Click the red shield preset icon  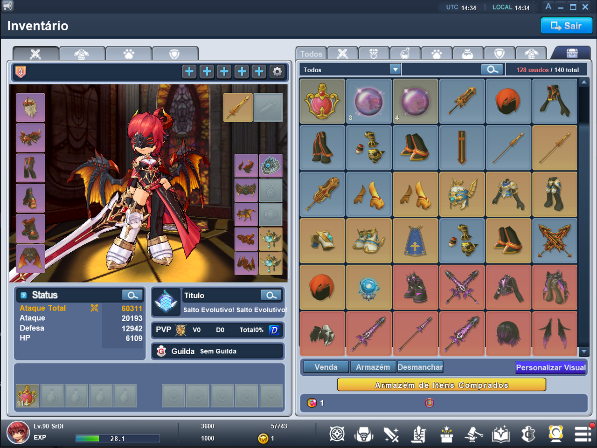(x=21, y=72)
